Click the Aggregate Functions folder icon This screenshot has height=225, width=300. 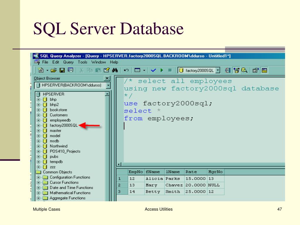[45, 198]
